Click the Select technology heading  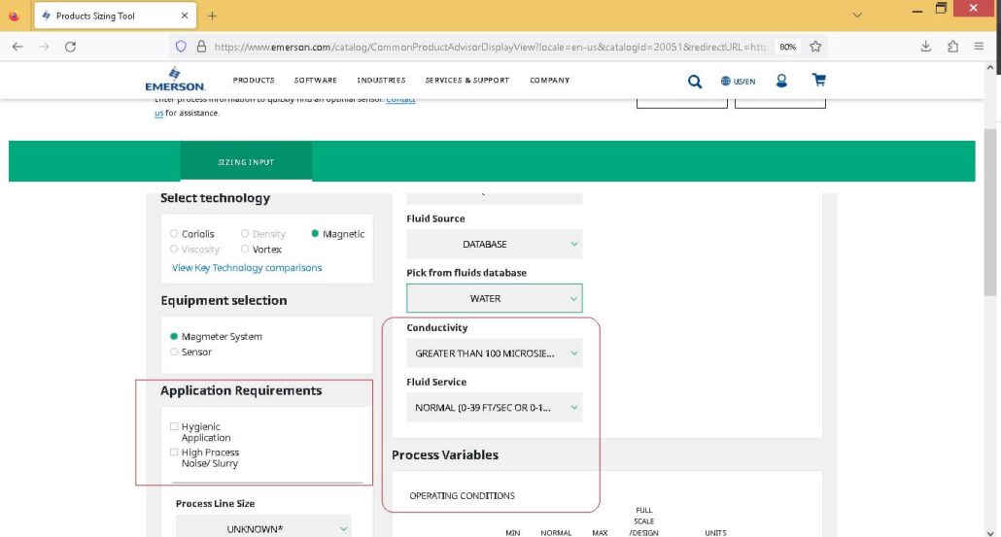click(x=215, y=198)
